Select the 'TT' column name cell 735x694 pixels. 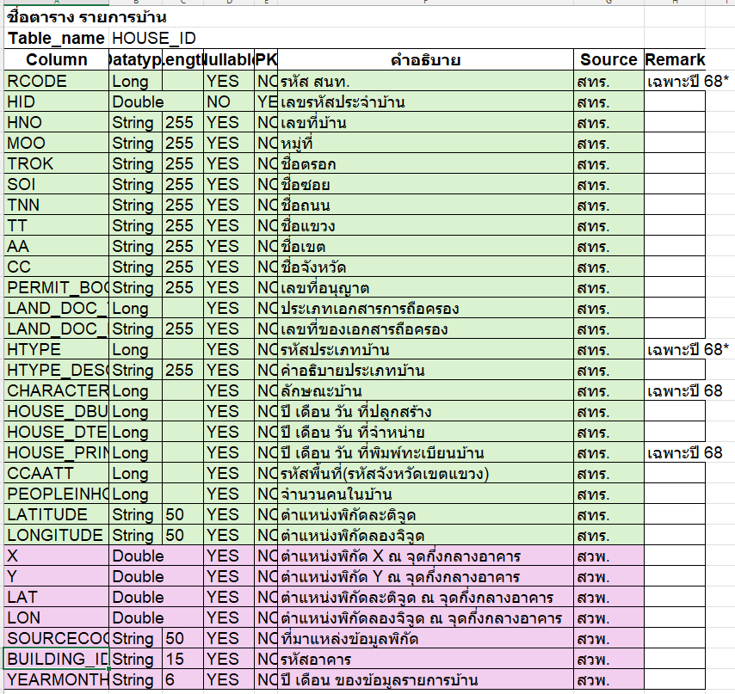pyautogui.click(x=56, y=225)
